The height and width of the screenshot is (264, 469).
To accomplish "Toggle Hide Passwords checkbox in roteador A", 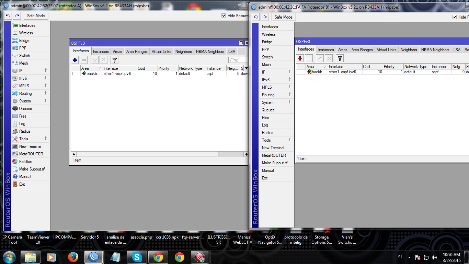I will 224,16.
